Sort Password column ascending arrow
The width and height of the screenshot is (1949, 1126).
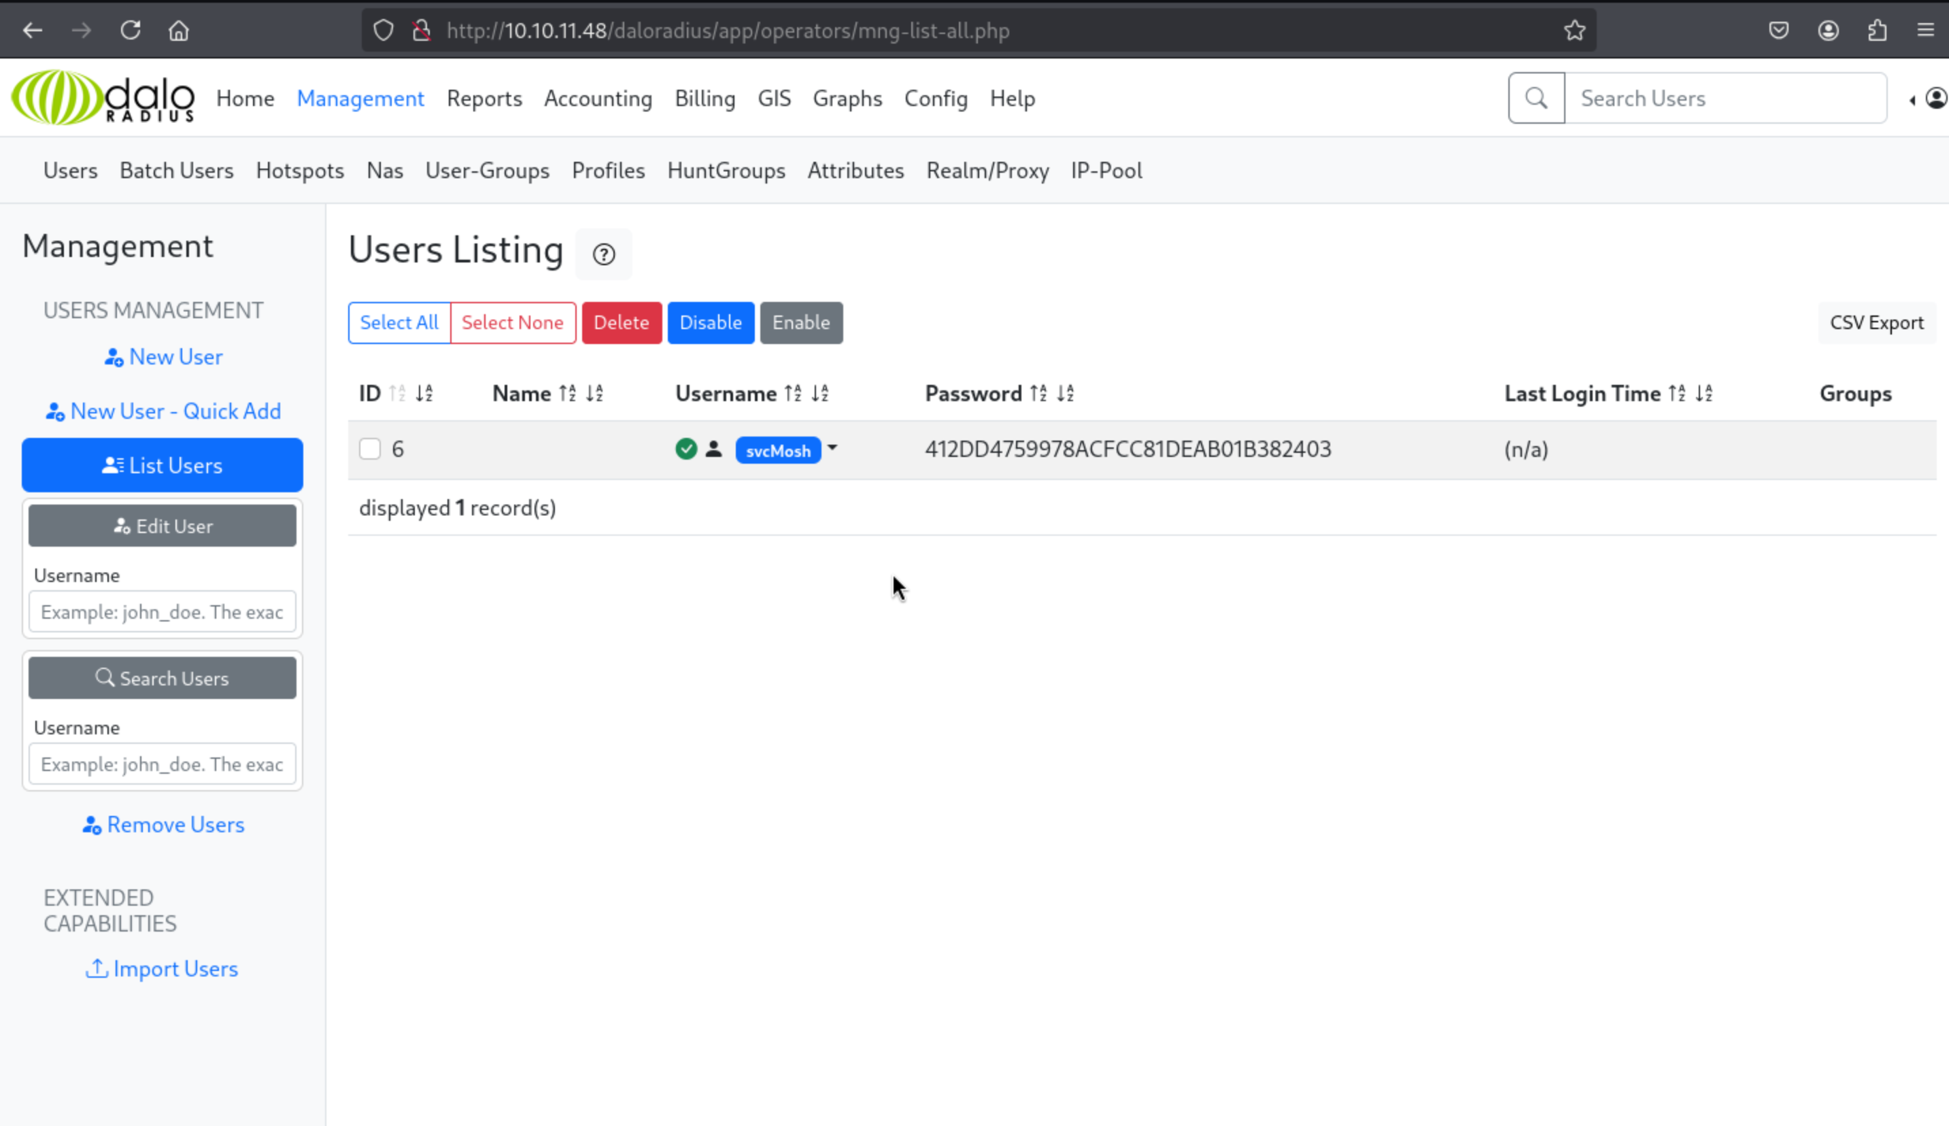pyautogui.click(x=1038, y=394)
